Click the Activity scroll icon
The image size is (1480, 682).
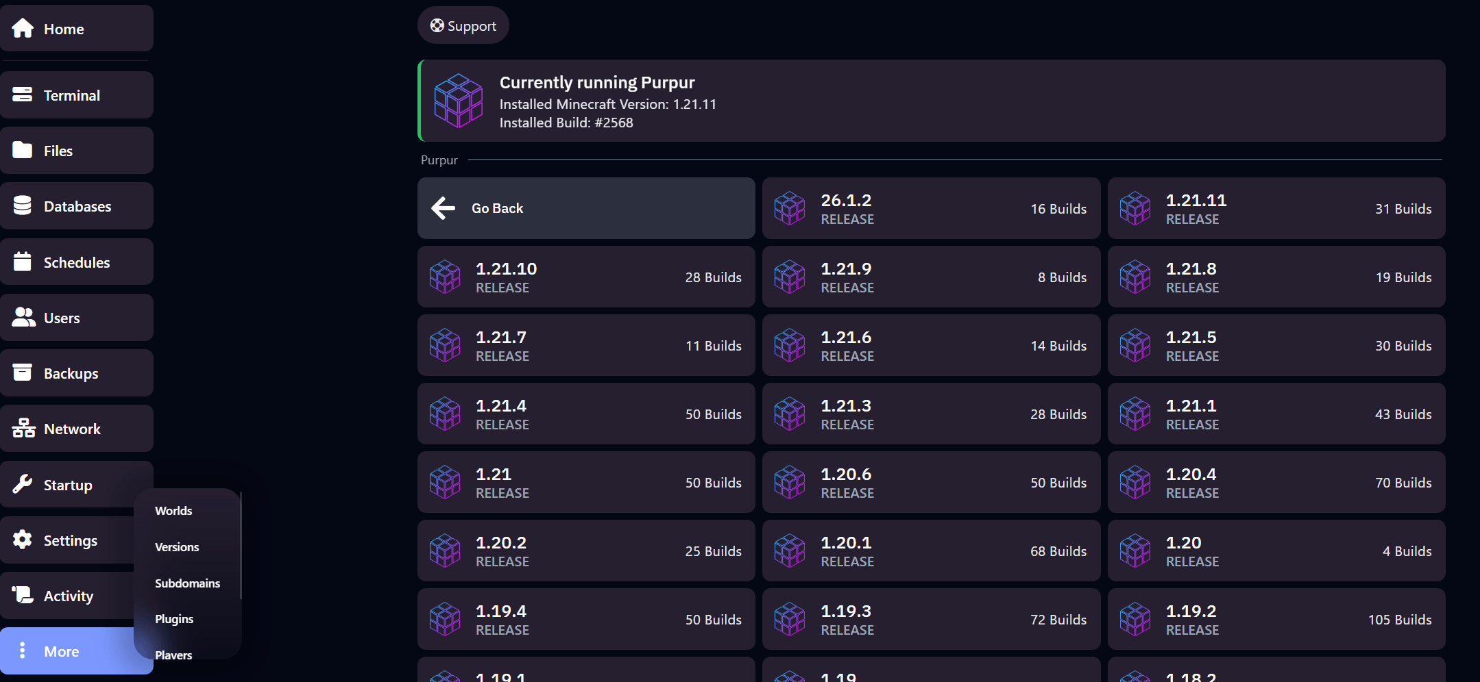tap(23, 595)
